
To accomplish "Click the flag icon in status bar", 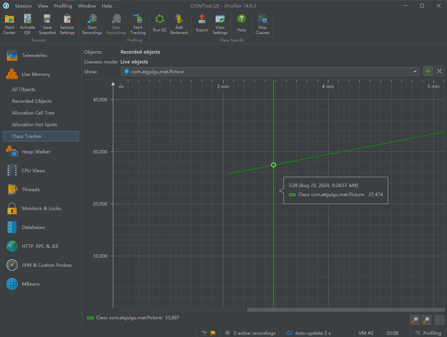I will [x=213, y=333].
